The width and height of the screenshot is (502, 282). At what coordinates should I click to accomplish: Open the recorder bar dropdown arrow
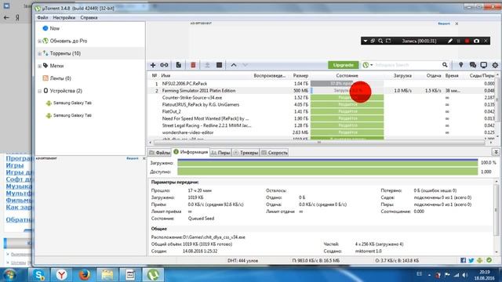[366, 41]
